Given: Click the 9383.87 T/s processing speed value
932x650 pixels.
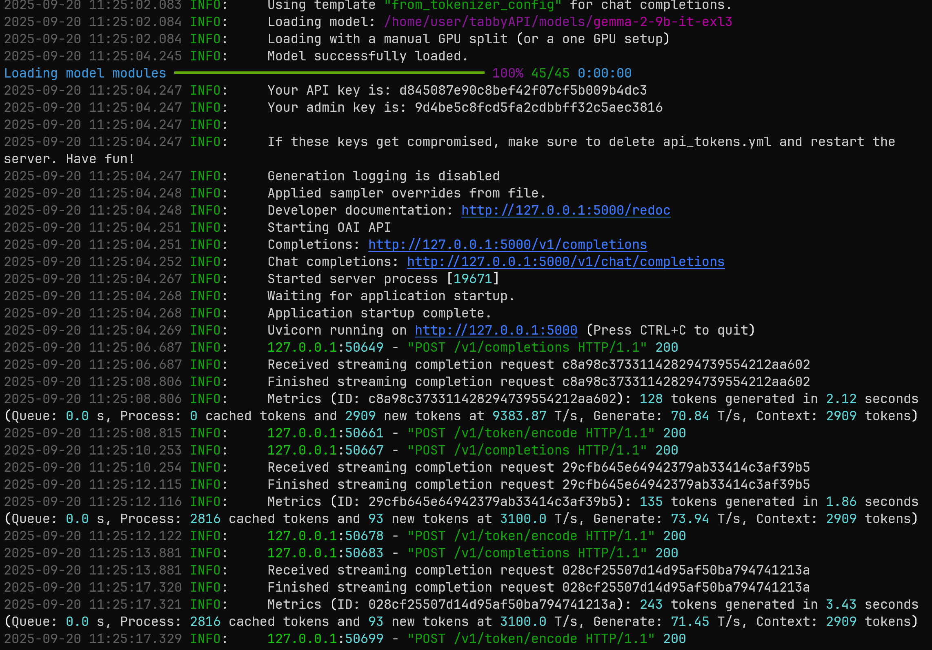Looking at the screenshot, I should point(519,416).
